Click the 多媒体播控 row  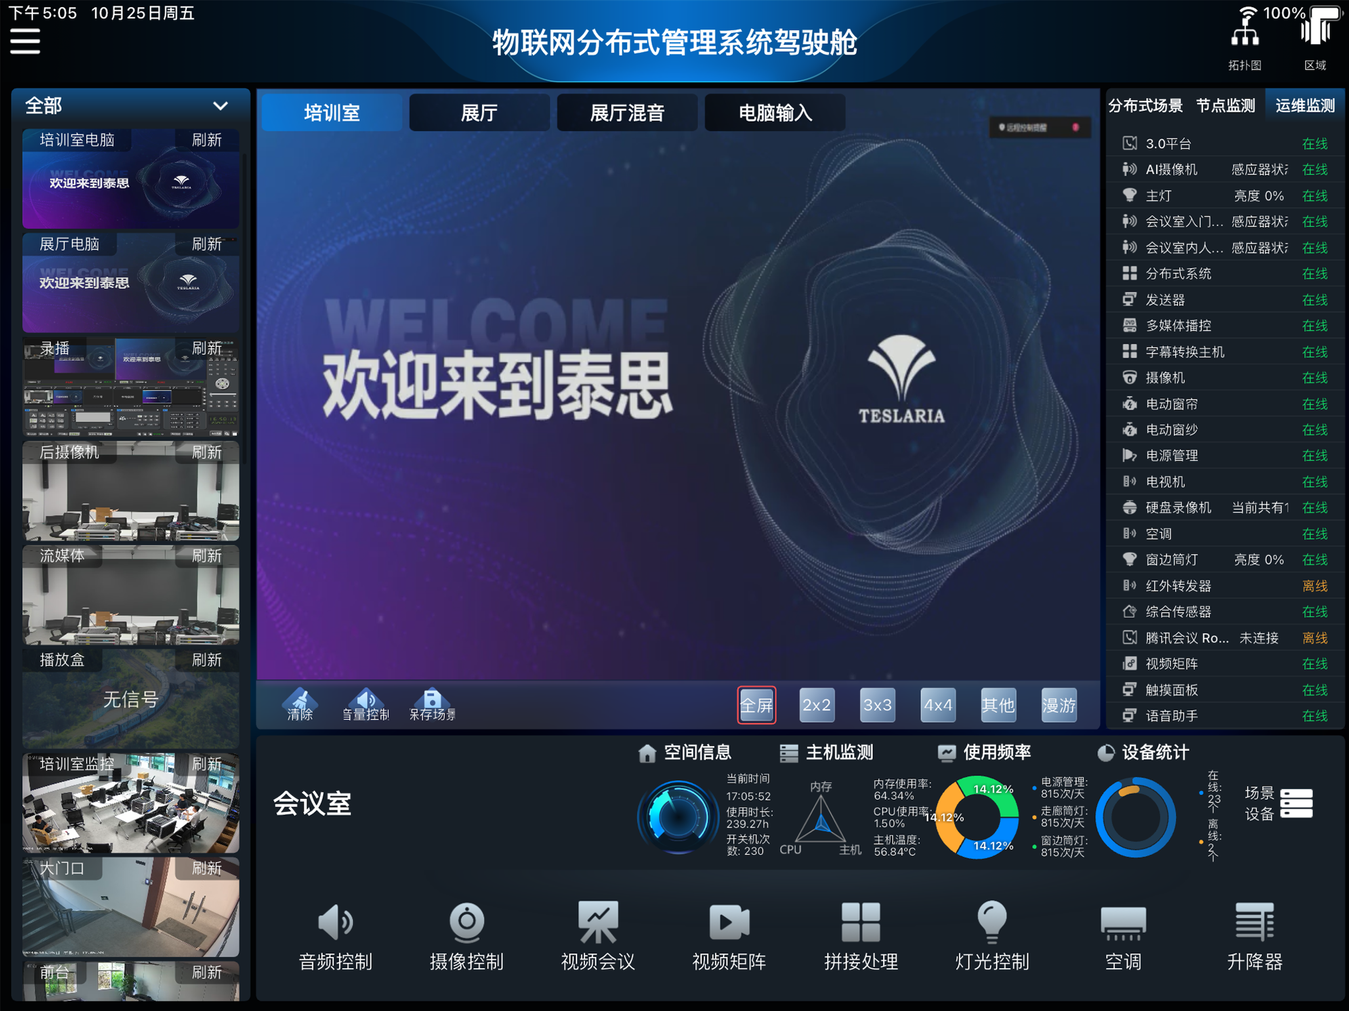(x=1225, y=325)
